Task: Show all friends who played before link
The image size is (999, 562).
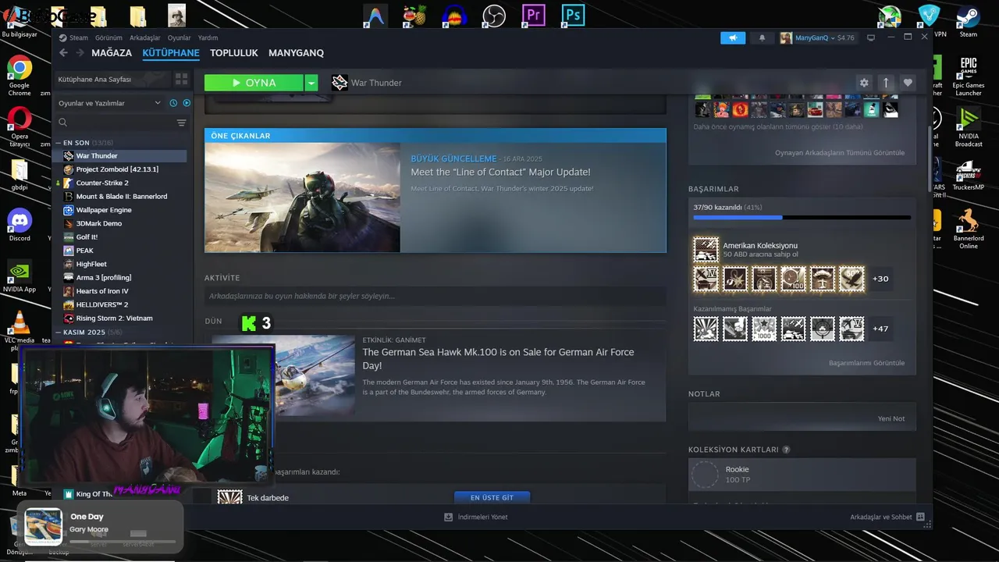Action: 778,126
